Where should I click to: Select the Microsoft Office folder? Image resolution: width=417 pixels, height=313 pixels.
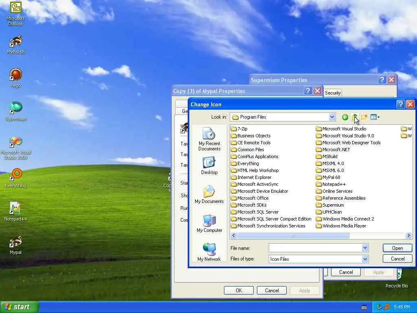pyautogui.click(x=250, y=198)
